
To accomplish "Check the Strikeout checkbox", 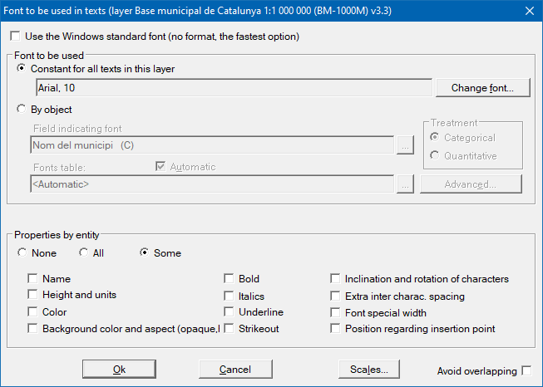I will [229, 328].
